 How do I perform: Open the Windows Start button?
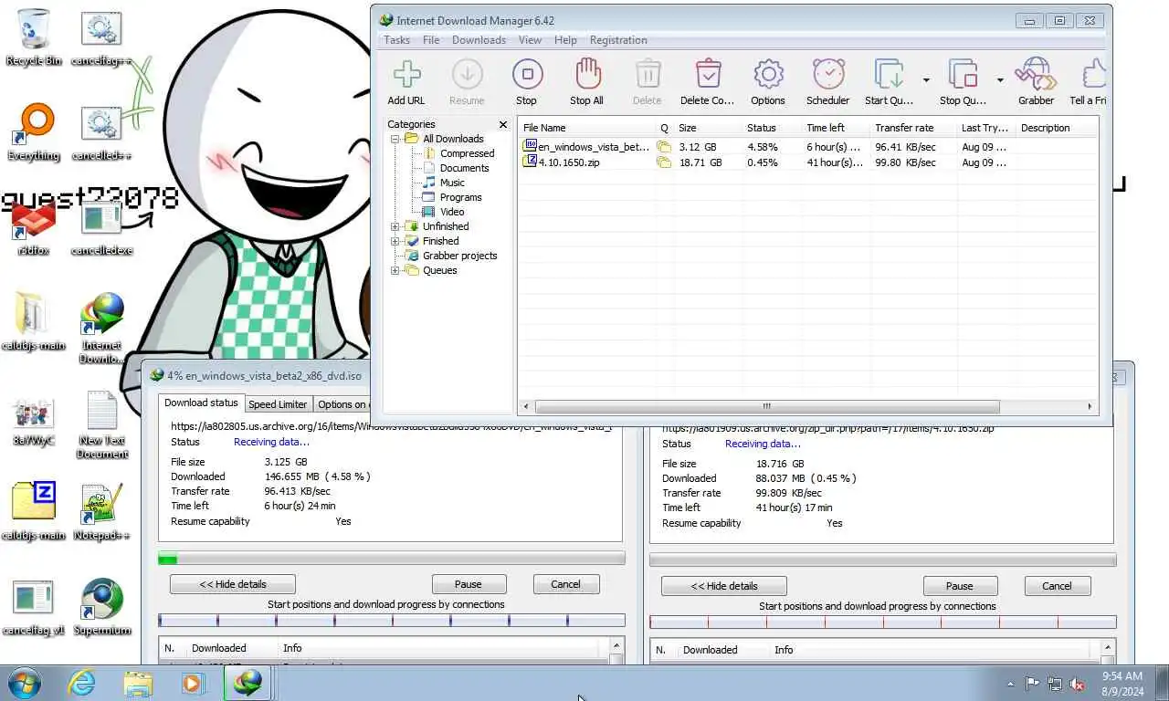pyautogui.click(x=24, y=682)
